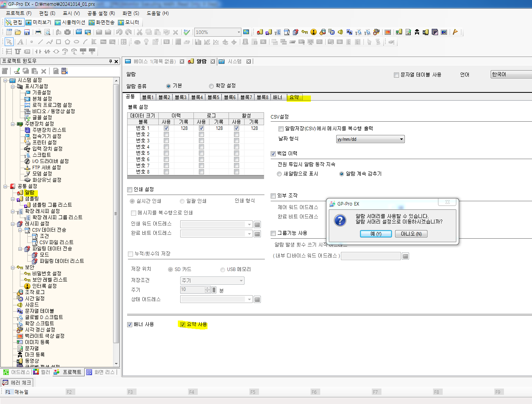This screenshot has width=532, height=404.
Task: Click the Print toolbar icon
Action: tap(38, 32)
